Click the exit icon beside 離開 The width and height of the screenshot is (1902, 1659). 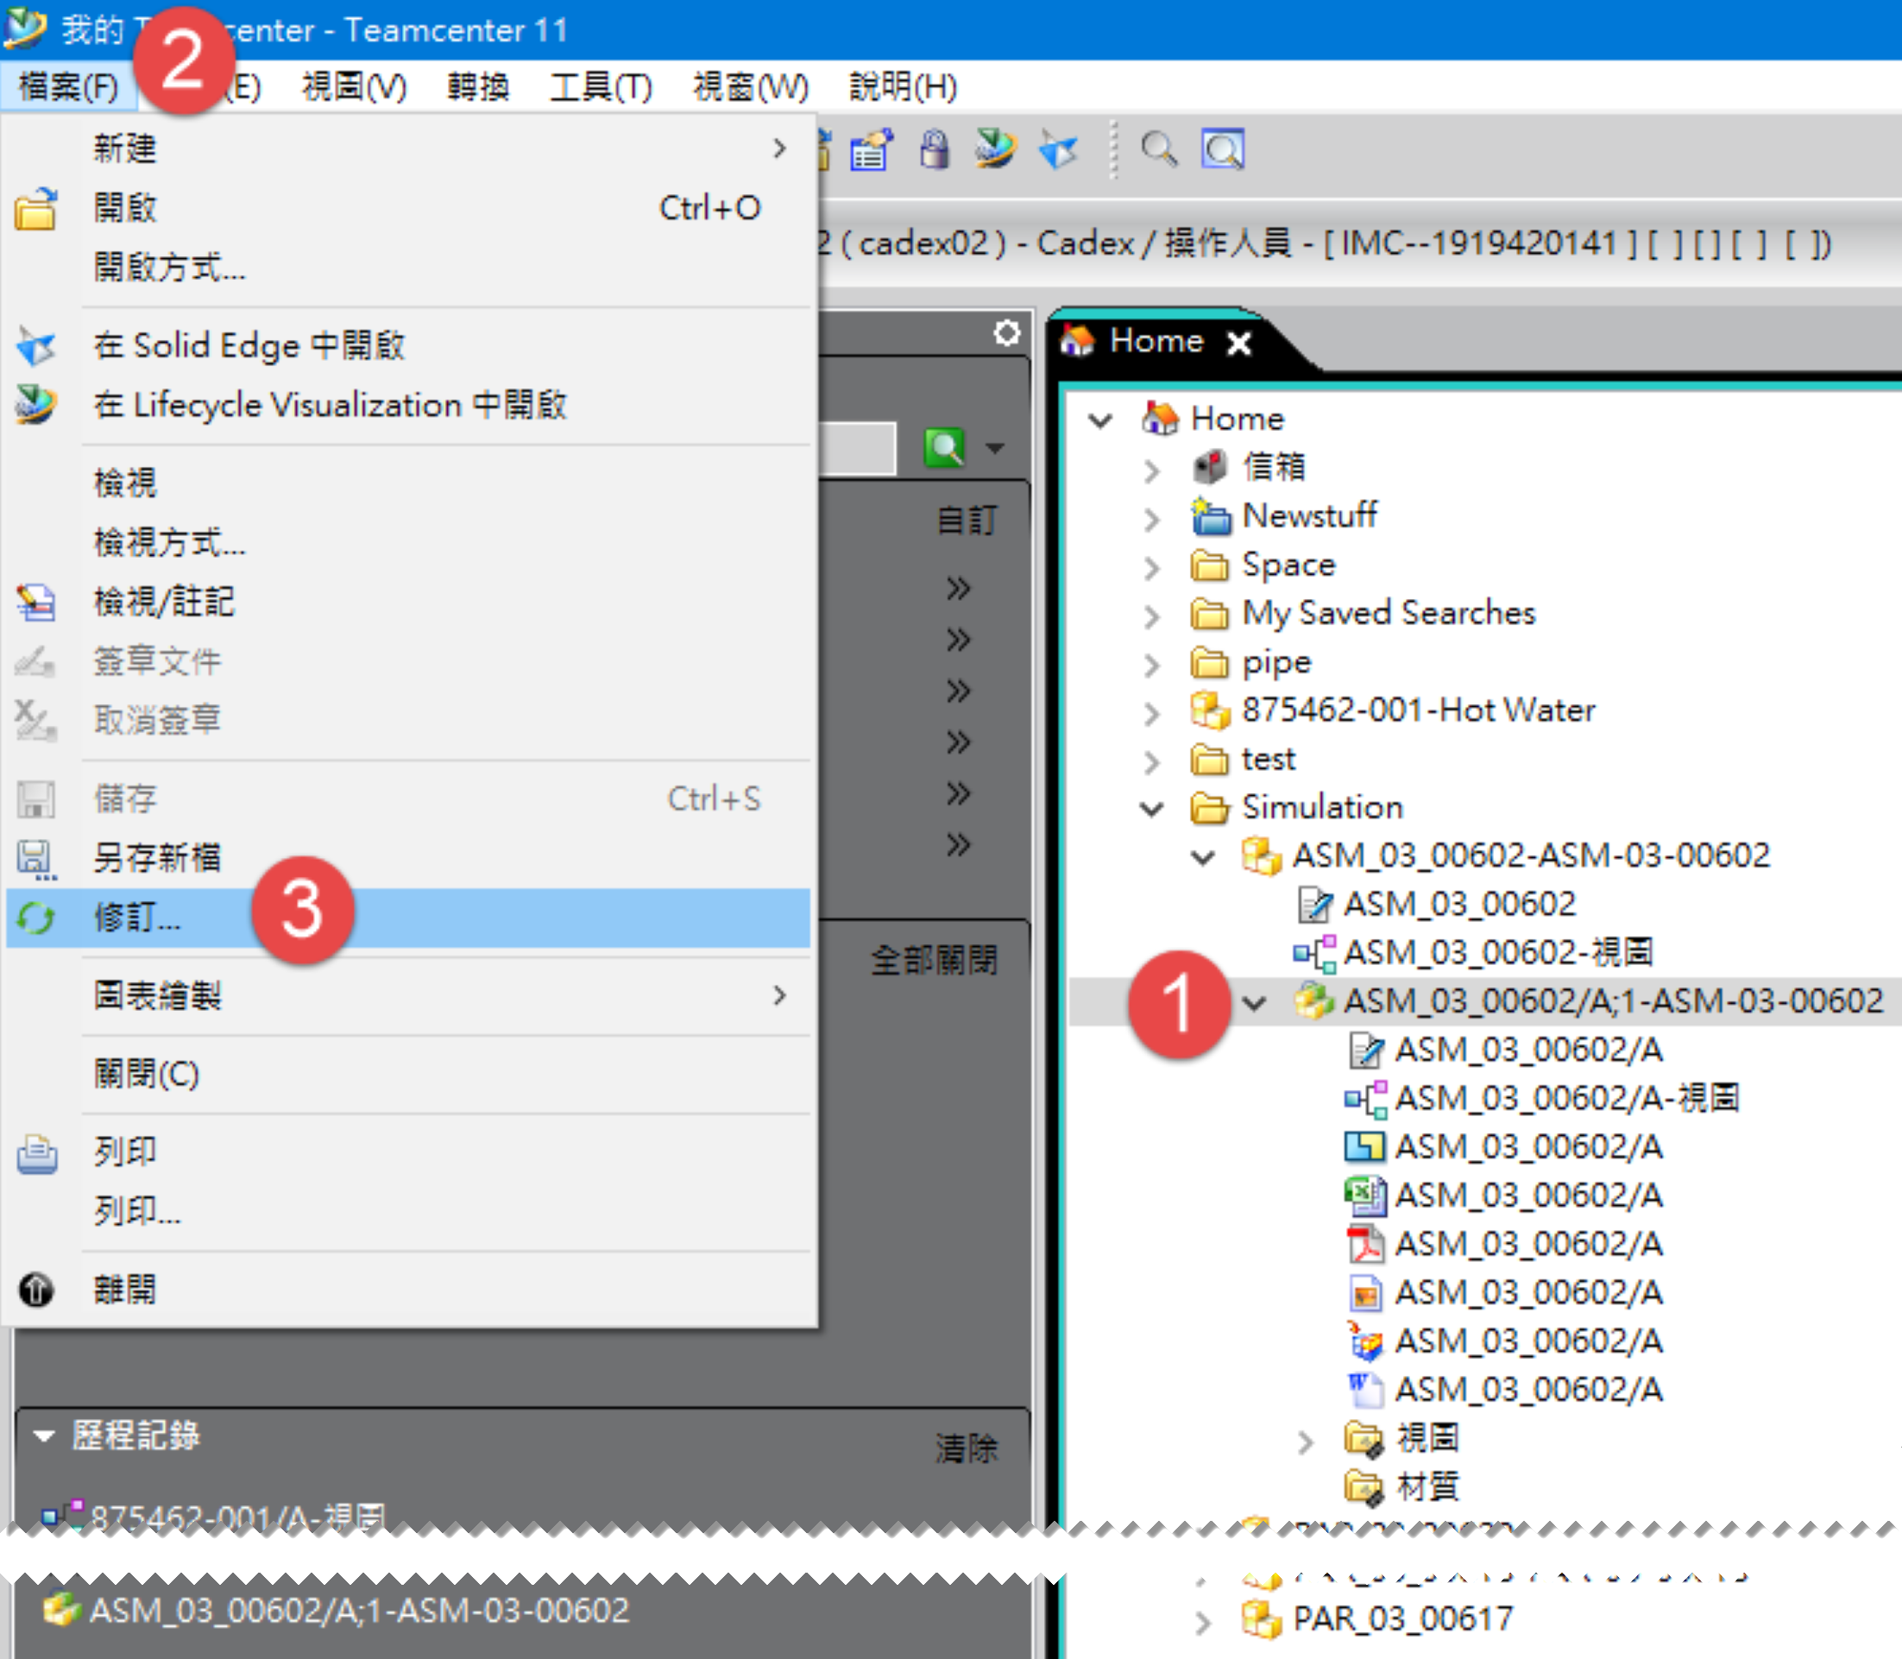36,1290
